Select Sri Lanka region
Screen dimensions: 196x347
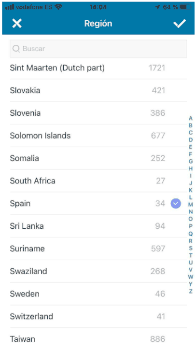(98, 226)
